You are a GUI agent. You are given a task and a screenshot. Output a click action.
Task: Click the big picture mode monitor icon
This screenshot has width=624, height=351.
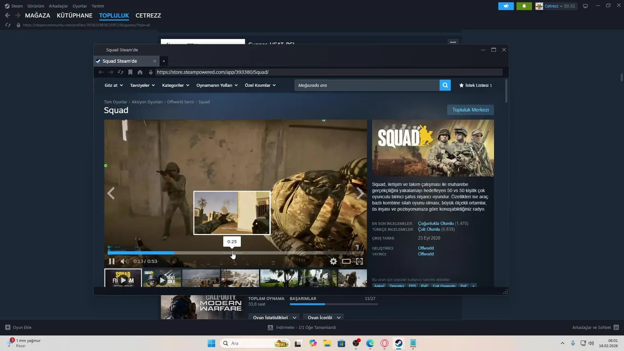tap(585, 6)
